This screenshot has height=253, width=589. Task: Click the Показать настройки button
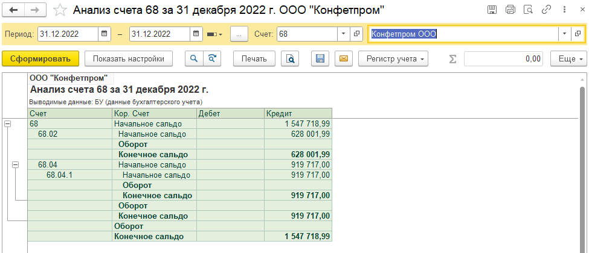click(129, 58)
